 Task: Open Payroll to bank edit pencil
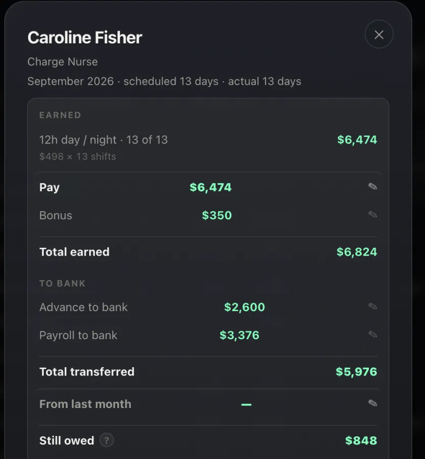(373, 334)
